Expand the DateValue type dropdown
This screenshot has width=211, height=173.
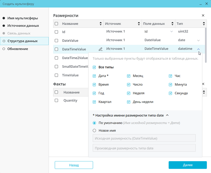[x=199, y=40]
